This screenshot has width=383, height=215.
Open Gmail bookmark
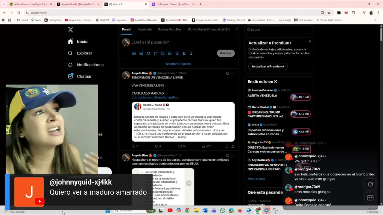(22, 20)
